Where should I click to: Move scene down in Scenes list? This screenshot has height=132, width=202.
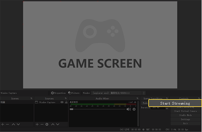tap(18, 124)
